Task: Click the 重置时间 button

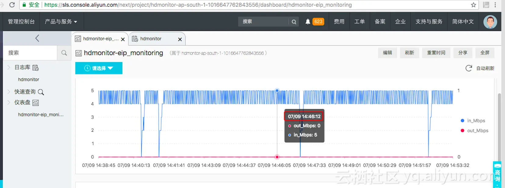Action: click(x=436, y=53)
